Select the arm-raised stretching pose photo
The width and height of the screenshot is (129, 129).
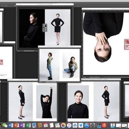click(x=46, y=102)
